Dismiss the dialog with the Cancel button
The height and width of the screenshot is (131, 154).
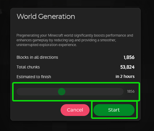click(x=75, y=110)
